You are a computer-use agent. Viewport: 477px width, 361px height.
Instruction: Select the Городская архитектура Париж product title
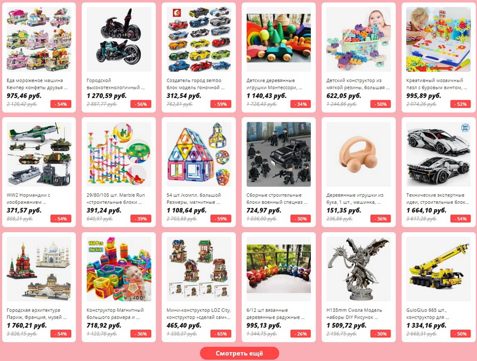(x=36, y=313)
